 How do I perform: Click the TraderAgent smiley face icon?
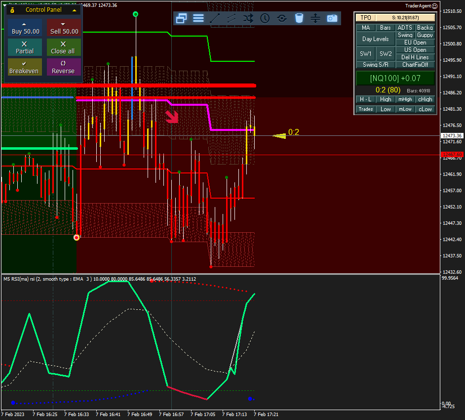[435, 6]
